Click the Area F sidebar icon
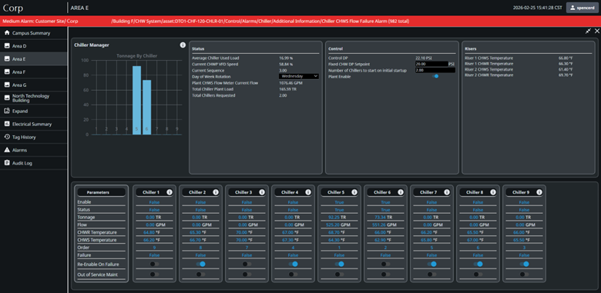This screenshot has height=293, width=601. [x=7, y=72]
